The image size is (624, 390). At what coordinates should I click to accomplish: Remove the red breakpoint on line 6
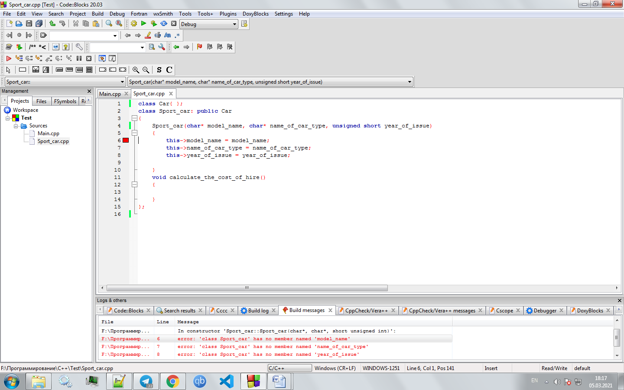click(x=126, y=140)
